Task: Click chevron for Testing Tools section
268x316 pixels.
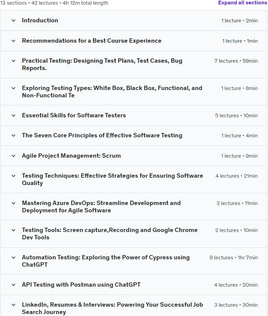Action: pos(14,230)
